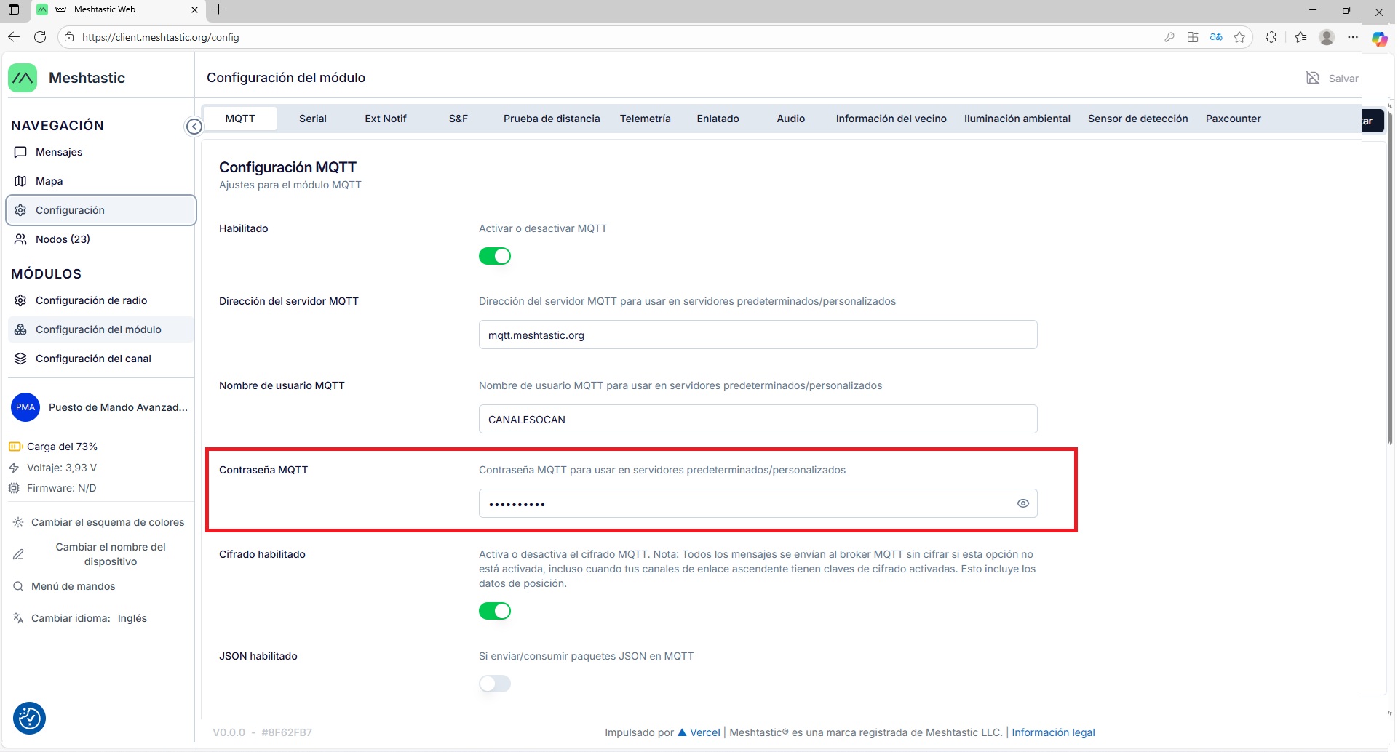Show the MQTT password with eye icon
The width and height of the screenshot is (1398, 752).
[1022, 503]
